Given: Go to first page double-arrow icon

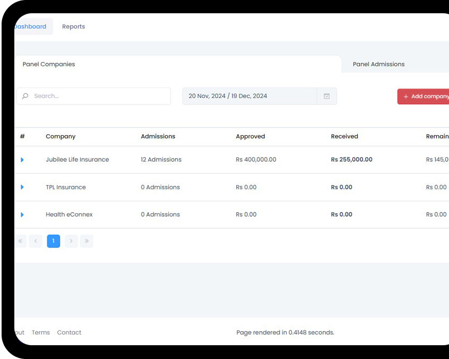Looking at the screenshot, I should pos(20,241).
